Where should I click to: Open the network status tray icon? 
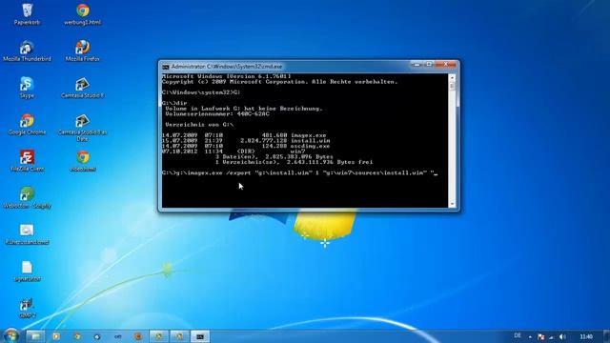click(551, 336)
